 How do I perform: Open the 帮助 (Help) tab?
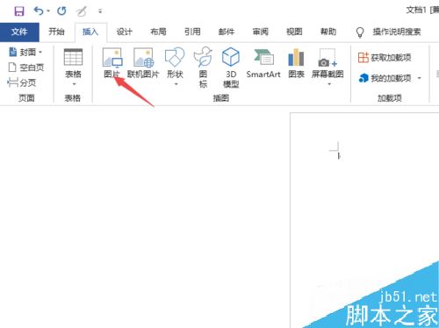[x=328, y=32]
